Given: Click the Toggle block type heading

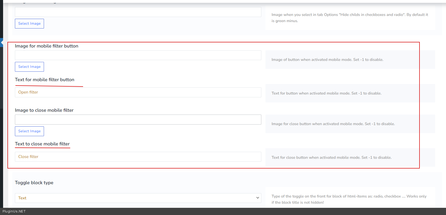Looking at the screenshot, I should point(34,183).
